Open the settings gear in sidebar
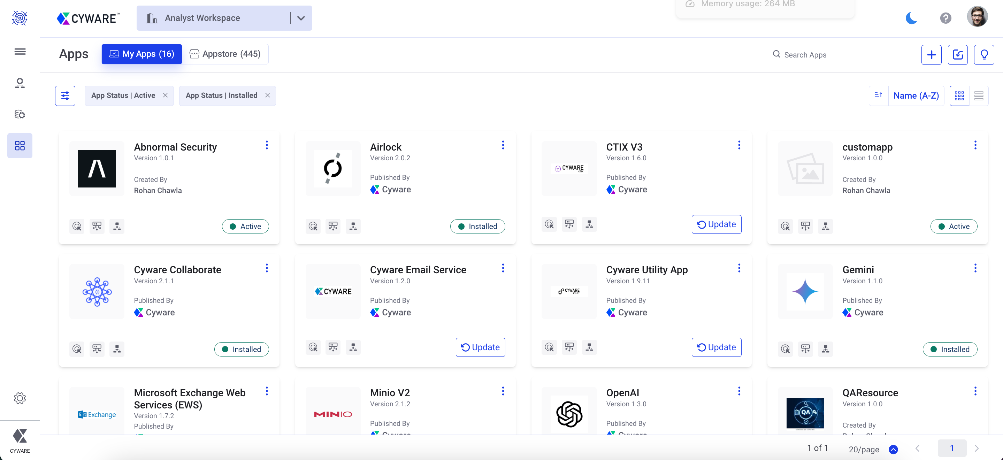 pos(20,398)
